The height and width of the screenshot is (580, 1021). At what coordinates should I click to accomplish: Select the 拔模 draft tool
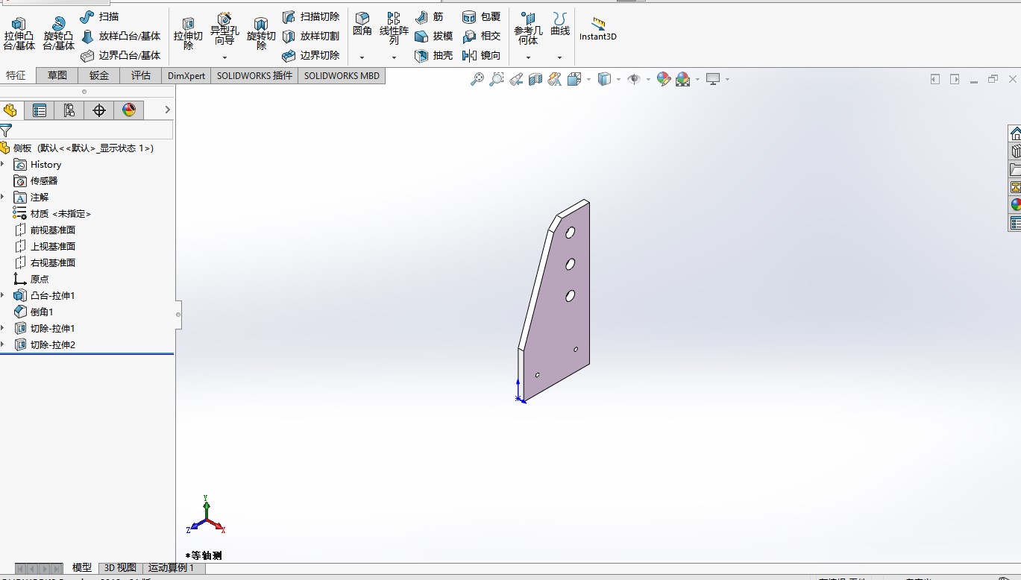coord(433,36)
